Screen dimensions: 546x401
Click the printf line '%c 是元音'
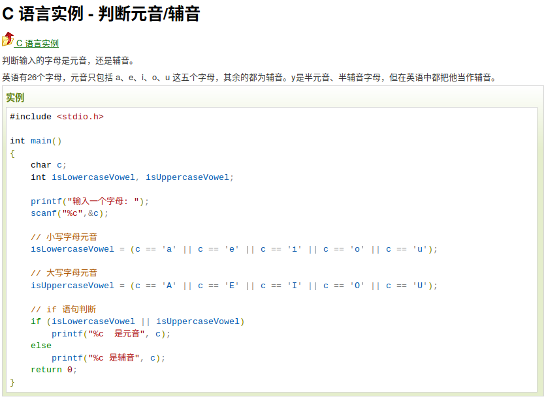click(111, 334)
